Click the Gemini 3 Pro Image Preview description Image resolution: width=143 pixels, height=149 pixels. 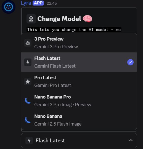[63, 105]
